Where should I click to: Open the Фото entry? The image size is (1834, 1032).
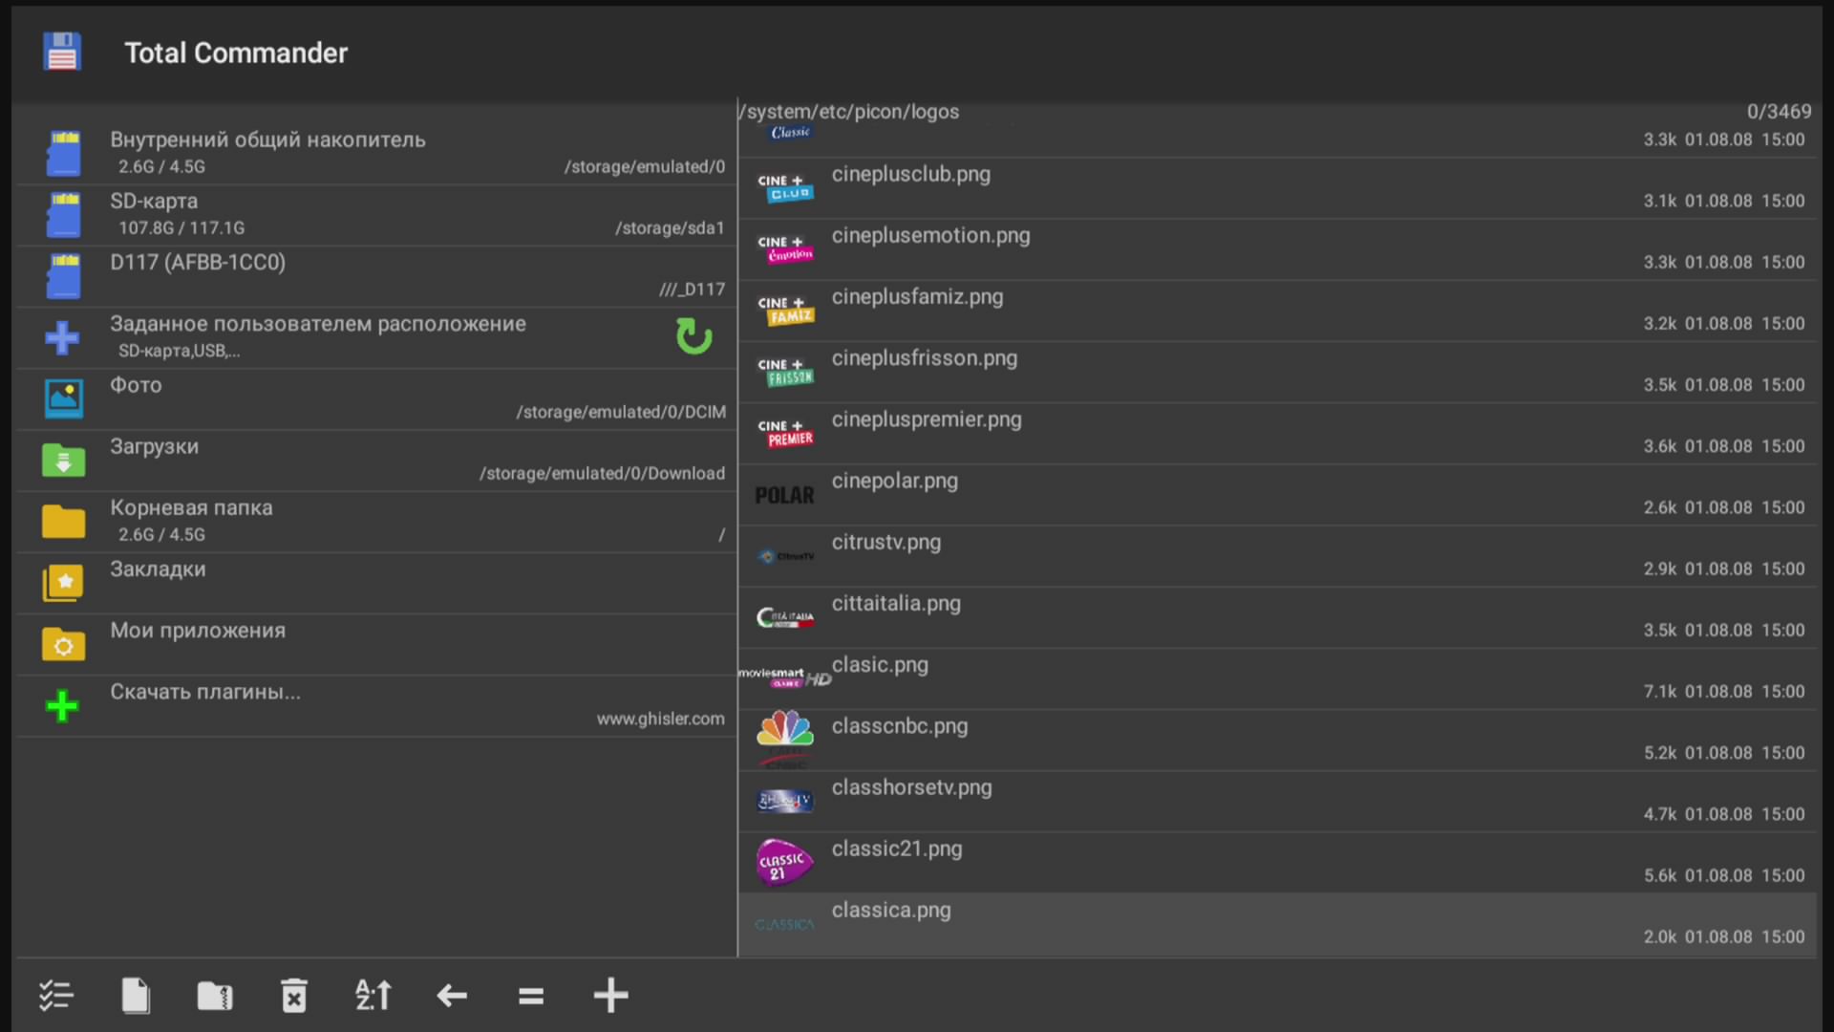(375, 398)
